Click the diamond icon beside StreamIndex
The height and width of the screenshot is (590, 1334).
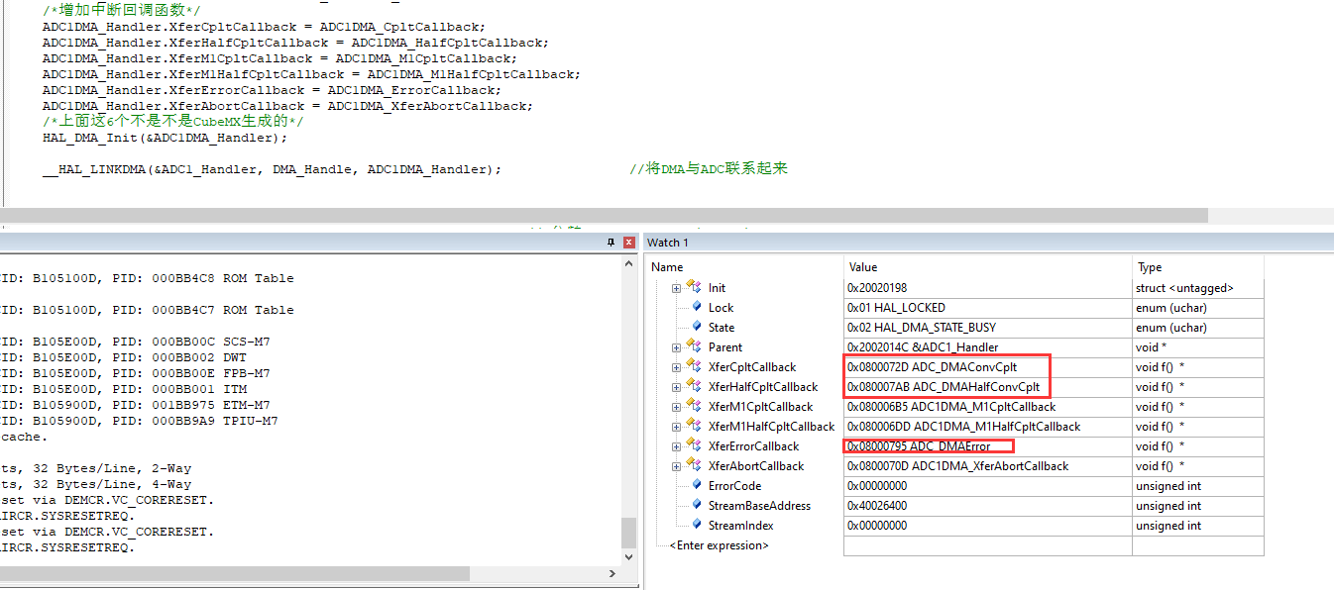pyautogui.click(x=698, y=525)
